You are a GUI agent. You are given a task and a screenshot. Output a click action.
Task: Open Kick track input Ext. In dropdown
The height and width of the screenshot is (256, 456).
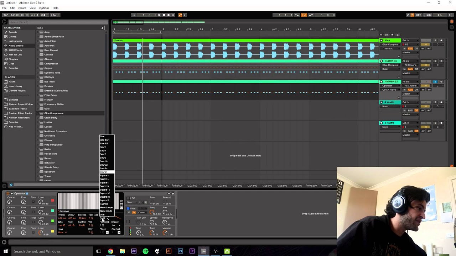pyautogui.click(x=410, y=41)
